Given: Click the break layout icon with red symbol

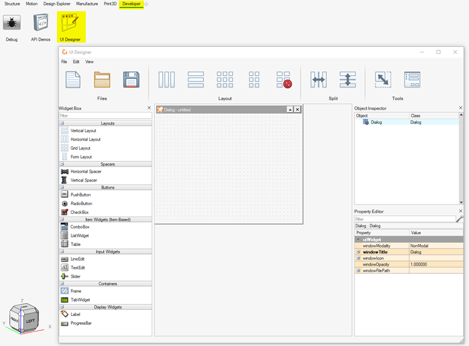Looking at the screenshot, I should click(x=284, y=79).
